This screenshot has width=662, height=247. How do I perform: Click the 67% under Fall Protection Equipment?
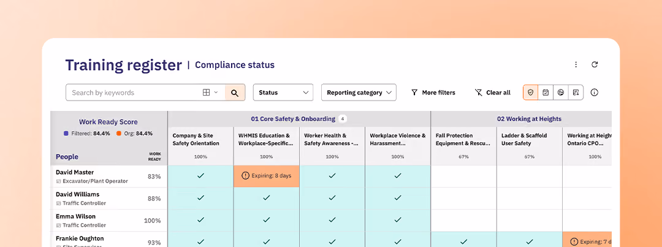pos(463,157)
